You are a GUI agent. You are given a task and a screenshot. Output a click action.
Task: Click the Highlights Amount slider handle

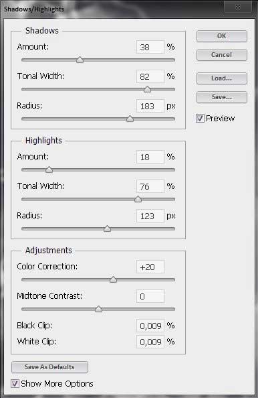[x=49, y=170]
